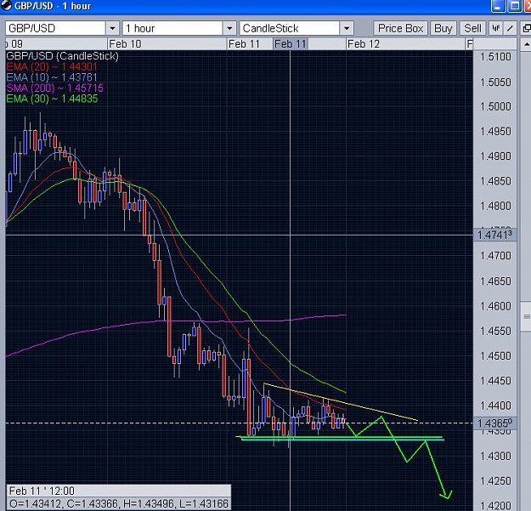The image size is (531, 511).
Task: Click the Buy button
Action: [443, 28]
